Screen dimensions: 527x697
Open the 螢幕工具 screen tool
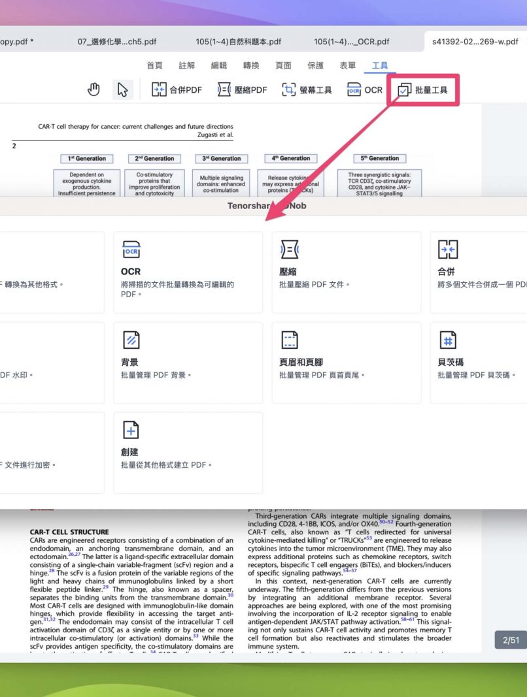pos(307,90)
